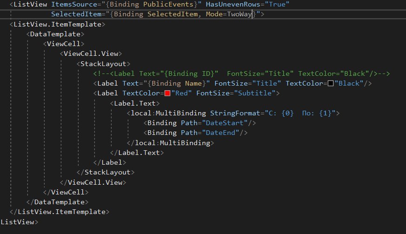Image resolution: width=406 pixels, height=234 pixels.
Task: Click the opening ViewCell tag
Action: pyautogui.click(x=64, y=44)
